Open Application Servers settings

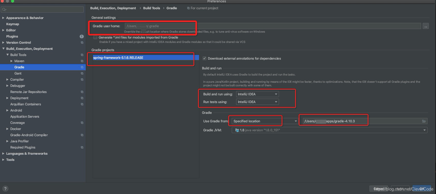[x=25, y=116]
